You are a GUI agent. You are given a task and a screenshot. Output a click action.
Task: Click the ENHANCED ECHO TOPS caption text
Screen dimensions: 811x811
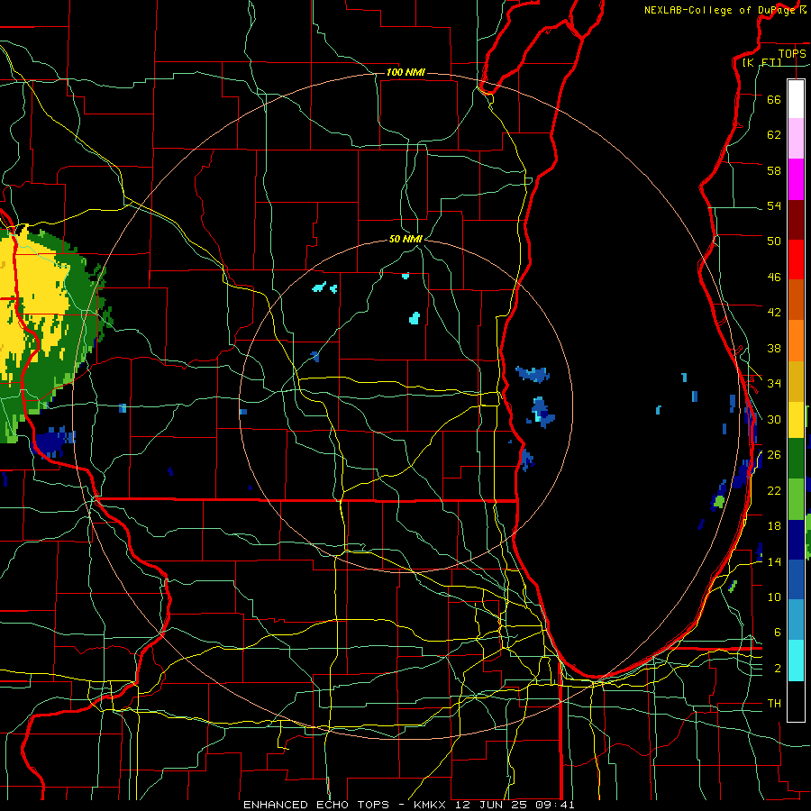click(316, 805)
